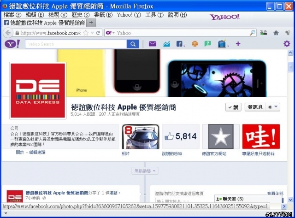Open the 歷史 (S) menu
Image resolution: width=295 pixels, height=218 pixels.
(x=81, y=15)
